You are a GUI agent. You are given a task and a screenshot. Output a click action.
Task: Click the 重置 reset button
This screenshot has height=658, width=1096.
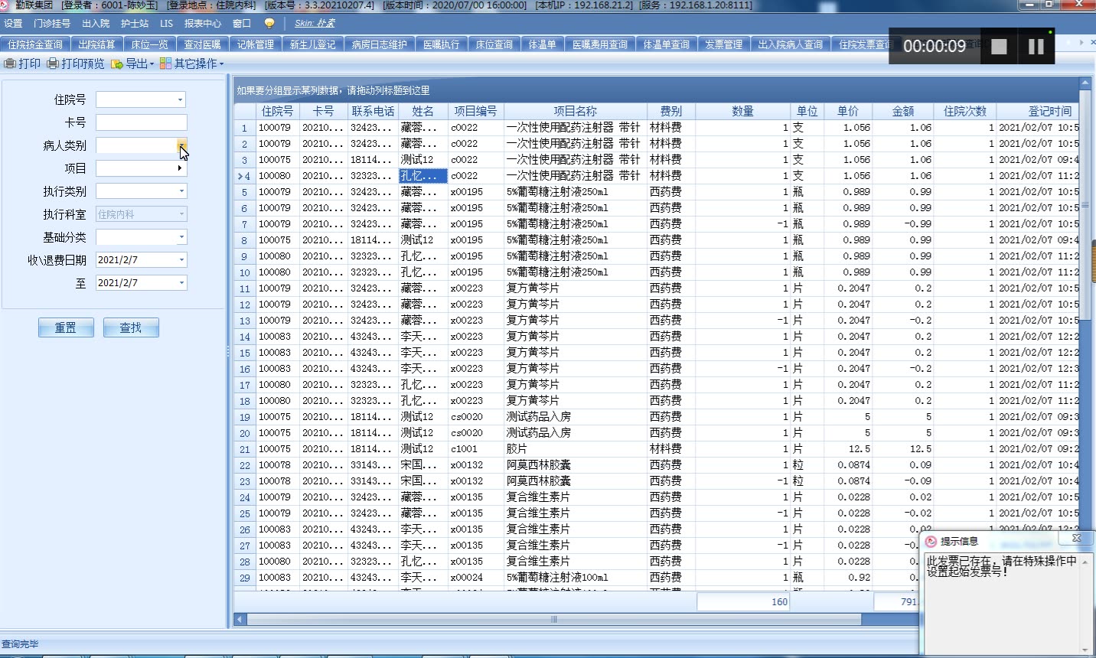66,327
